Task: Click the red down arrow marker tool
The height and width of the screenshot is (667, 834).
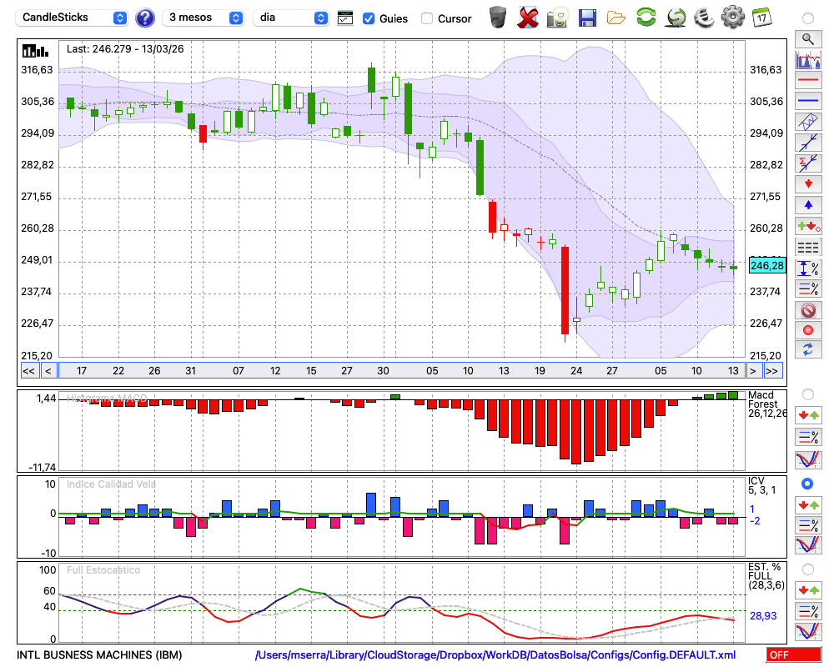Action: [x=807, y=183]
